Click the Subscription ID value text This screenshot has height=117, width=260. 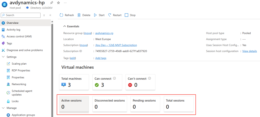121,51
